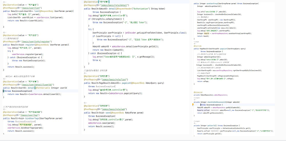Click the highlighted 'result' variable declaration

207,34
